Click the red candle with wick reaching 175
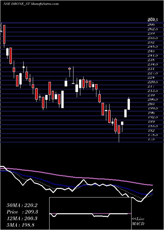 119,129
